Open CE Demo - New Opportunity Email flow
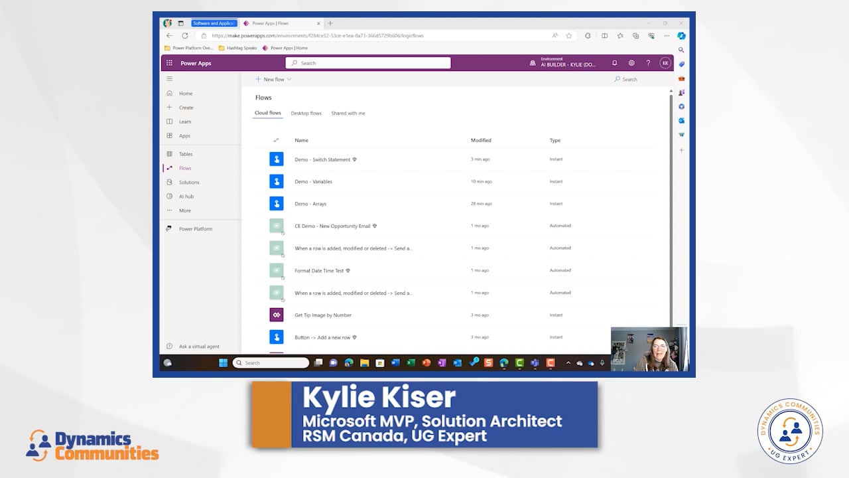 (x=332, y=226)
